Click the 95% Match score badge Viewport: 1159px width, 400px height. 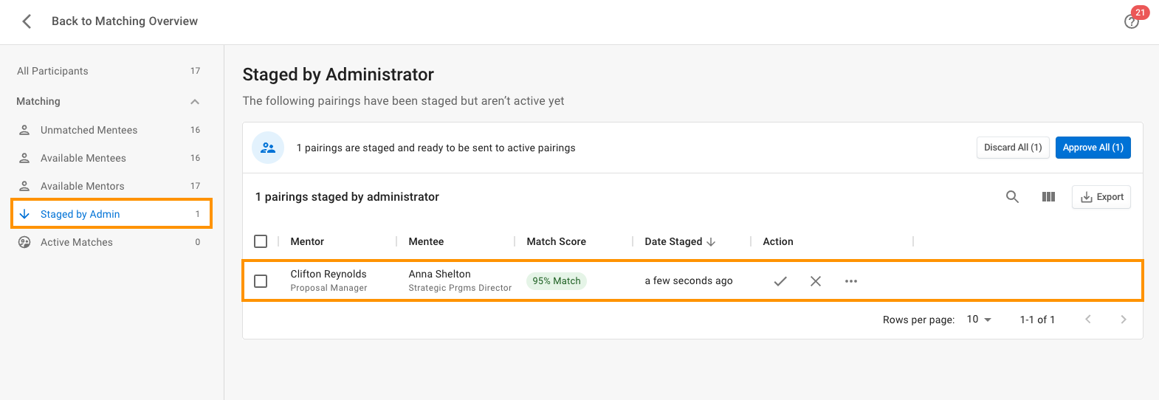(x=557, y=281)
